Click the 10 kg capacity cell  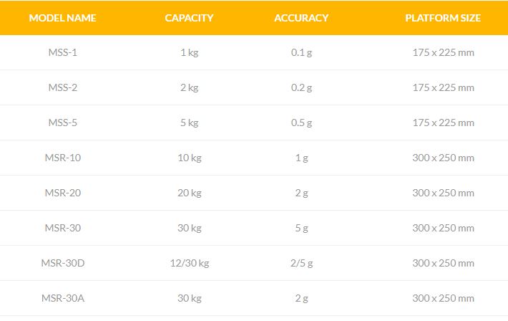pyautogui.click(x=189, y=158)
